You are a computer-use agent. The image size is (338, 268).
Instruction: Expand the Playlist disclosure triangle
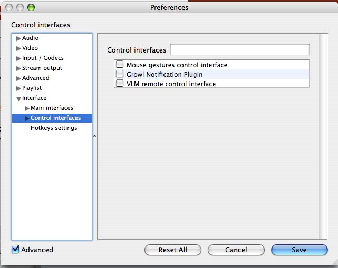[x=18, y=88]
